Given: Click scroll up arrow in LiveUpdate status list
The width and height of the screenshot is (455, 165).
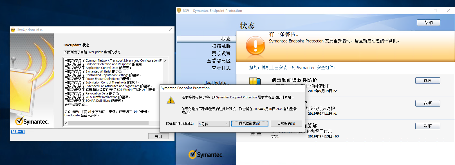Looking at the screenshot, I should (165, 61).
